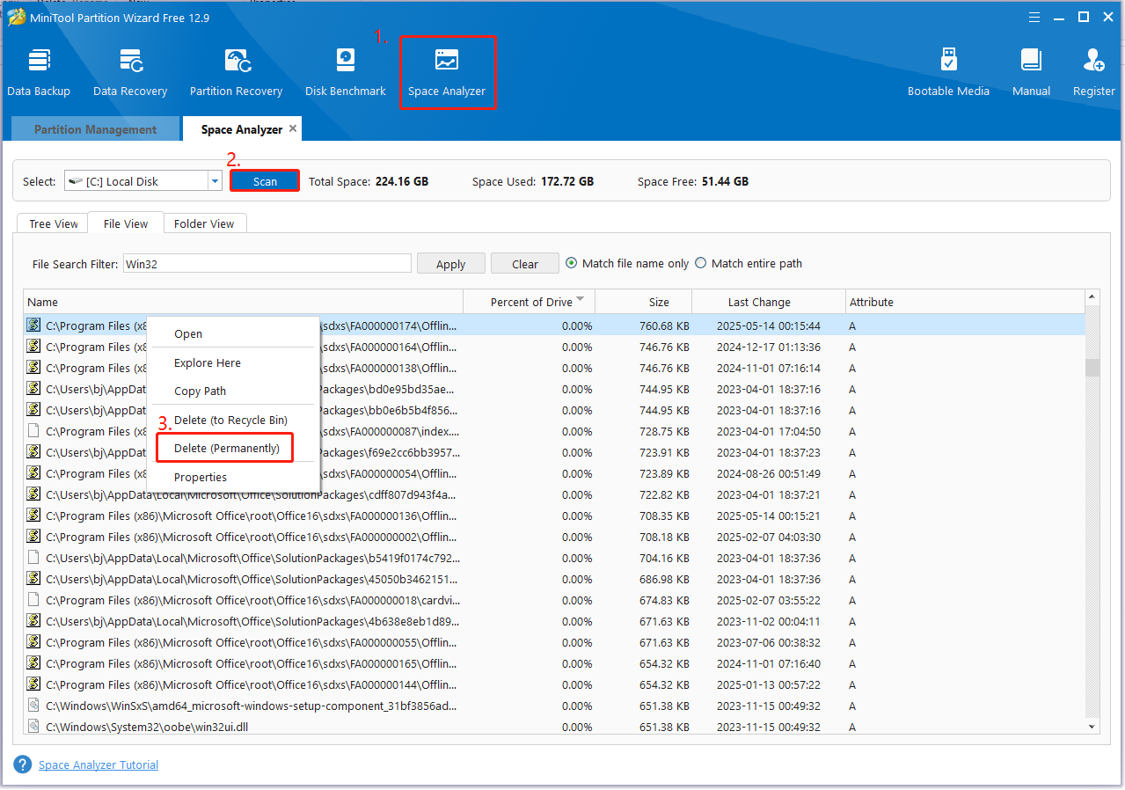1125x790 pixels.
Task: Click the Attribute column header
Action: coord(965,302)
